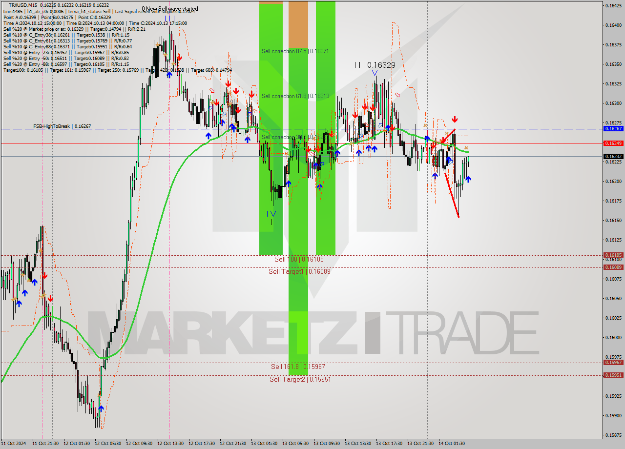Click the orange block atop the green zone
This screenshot has height=449, width=625.
(x=298, y=24)
